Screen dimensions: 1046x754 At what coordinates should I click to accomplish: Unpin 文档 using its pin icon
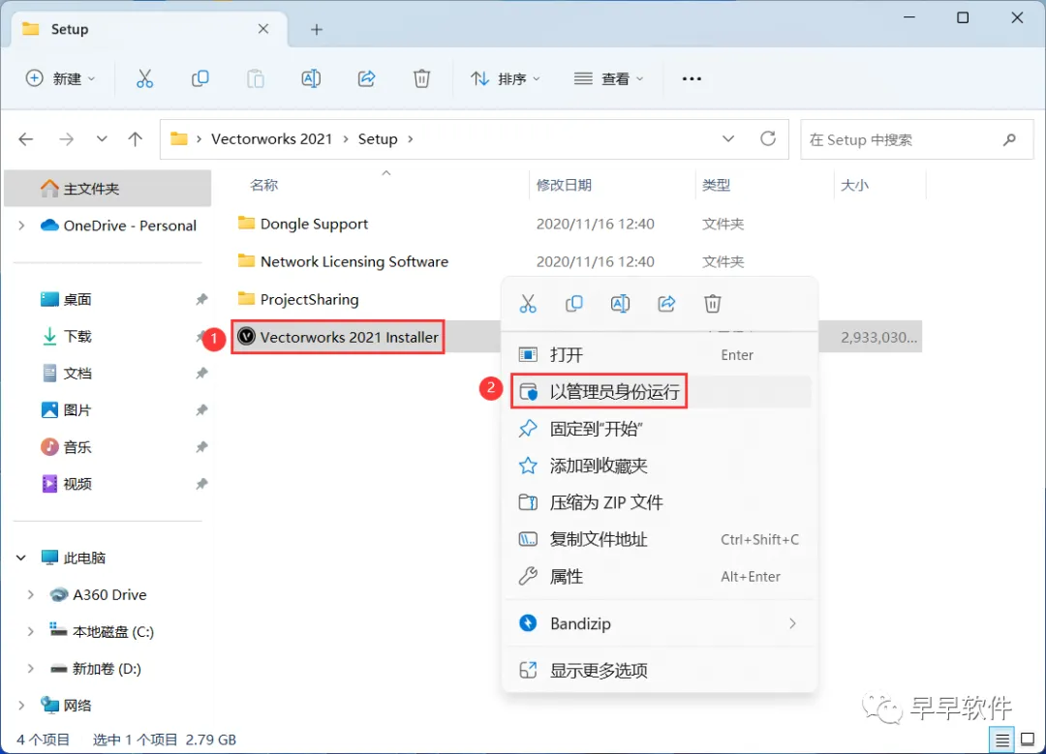click(201, 374)
